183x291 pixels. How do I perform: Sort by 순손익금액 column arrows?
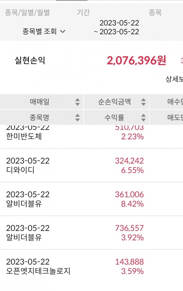coord(143,102)
